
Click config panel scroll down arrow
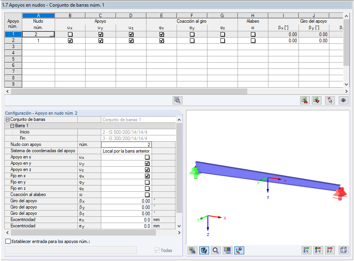point(179,226)
